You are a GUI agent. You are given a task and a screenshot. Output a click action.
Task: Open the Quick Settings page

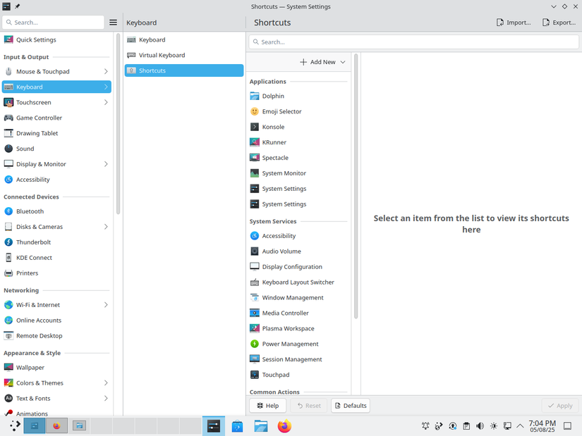pos(37,40)
